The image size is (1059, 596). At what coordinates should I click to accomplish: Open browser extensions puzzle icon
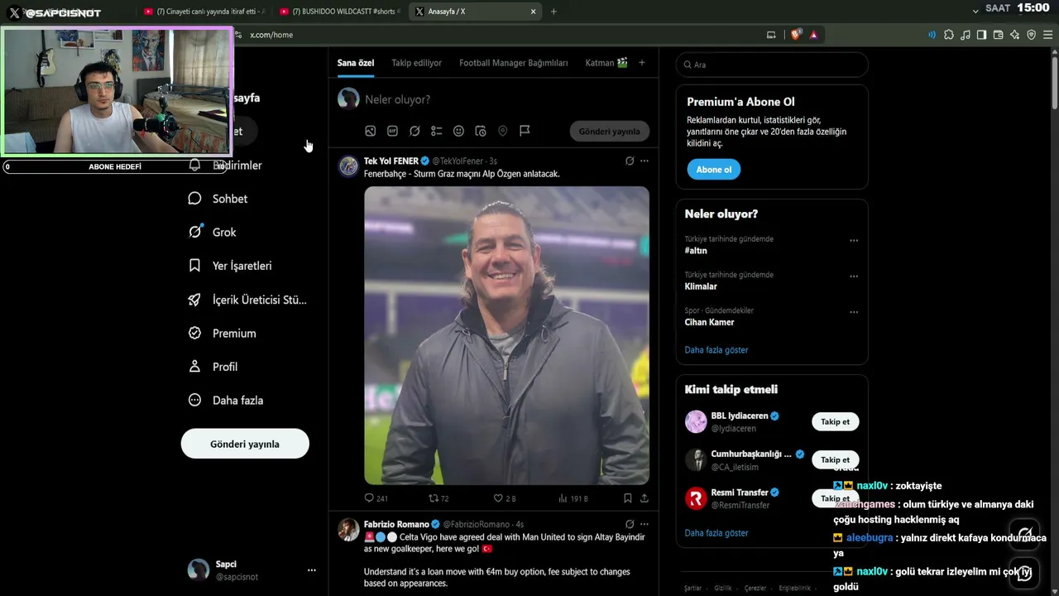(x=949, y=35)
